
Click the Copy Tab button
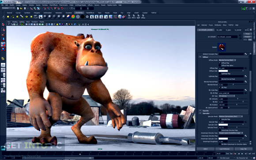point(244,149)
